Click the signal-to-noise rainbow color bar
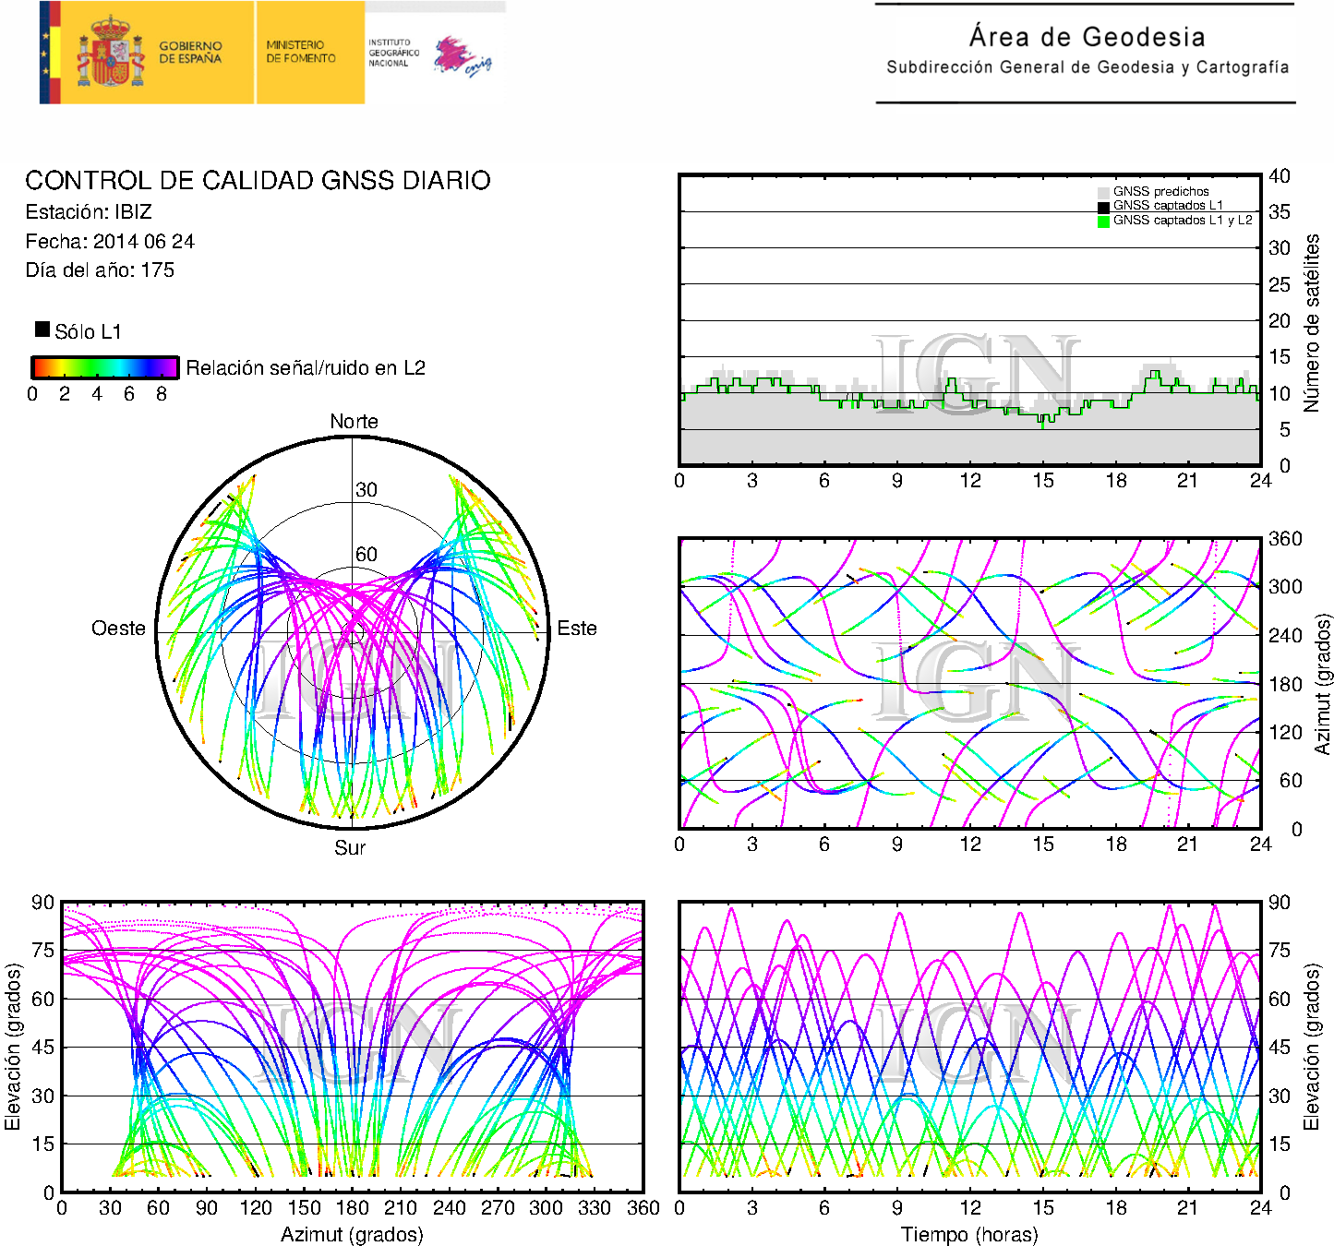Image resolution: width=1334 pixels, height=1246 pixels. [105, 367]
